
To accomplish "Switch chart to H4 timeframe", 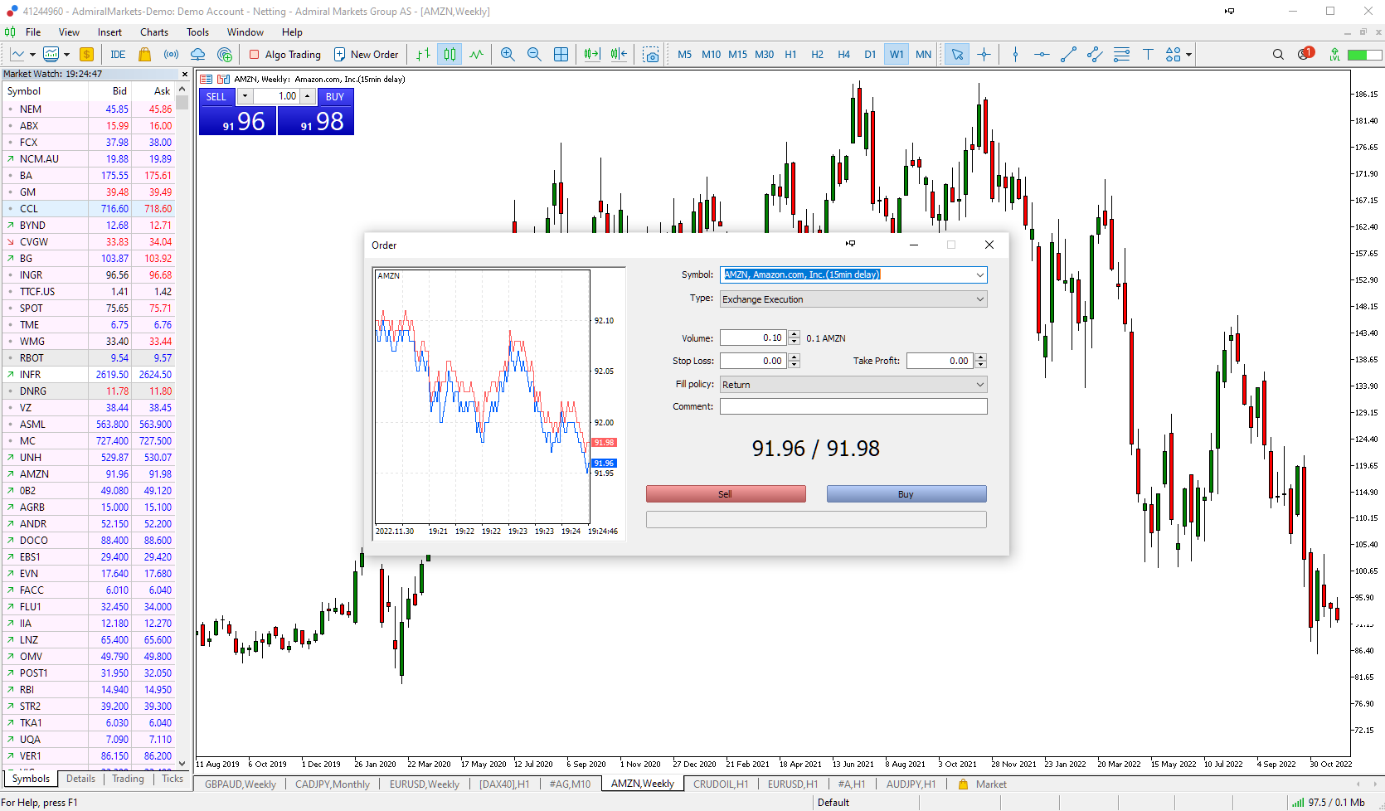I will pos(843,55).
